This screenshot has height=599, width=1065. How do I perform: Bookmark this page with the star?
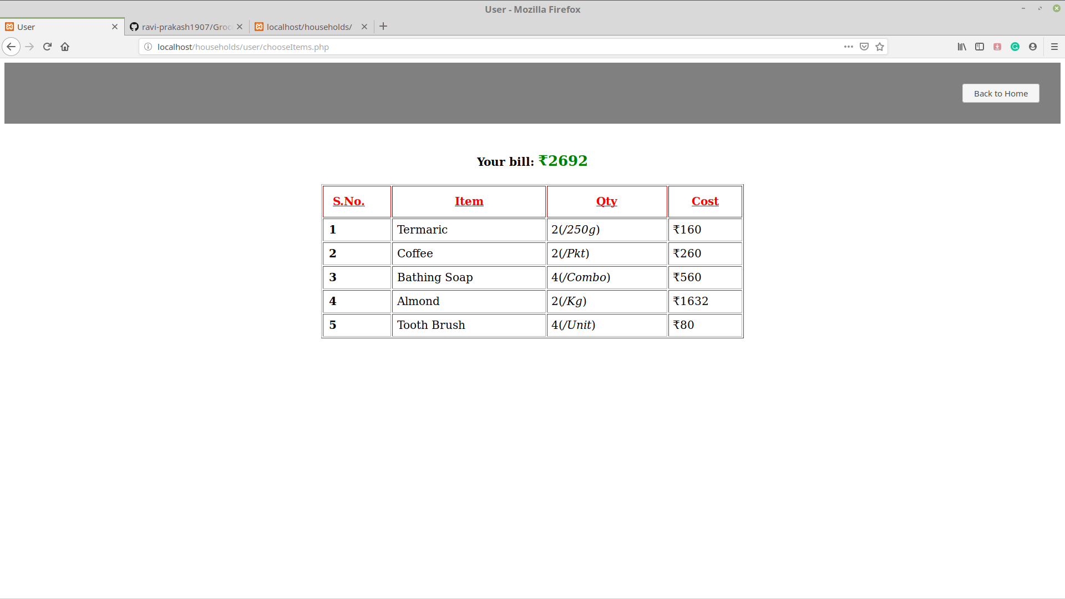pos(879,47)
